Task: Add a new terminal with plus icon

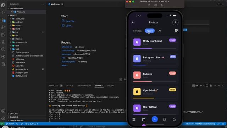Action: coord(201,86)
